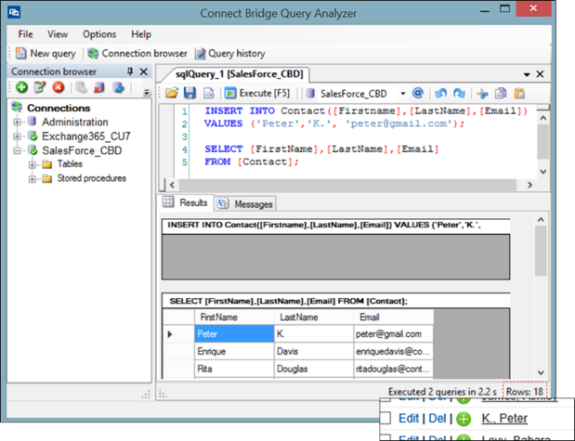Click the red import connections icon
575x441 pixels.
pyautogui.click(x=99, y=87)
